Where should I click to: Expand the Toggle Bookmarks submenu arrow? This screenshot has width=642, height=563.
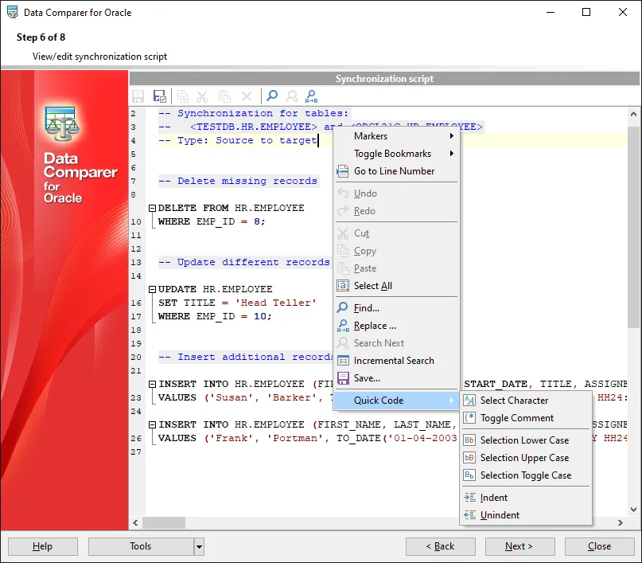point(451,153)
